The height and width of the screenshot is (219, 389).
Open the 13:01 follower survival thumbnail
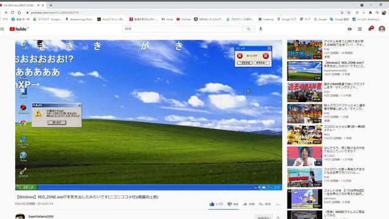point(305,178)
